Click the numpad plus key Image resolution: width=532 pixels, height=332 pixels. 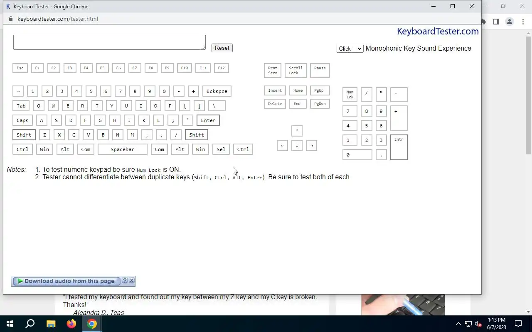click(399, 118)
